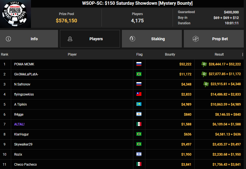Click the Player column header
This screenshot has width=246, height=169.
pos(72,54)
